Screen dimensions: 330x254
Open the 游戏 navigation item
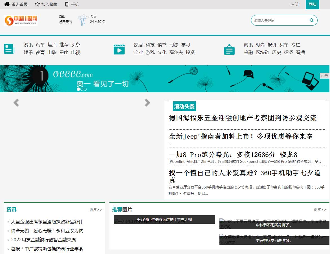[x=150, y=52]
